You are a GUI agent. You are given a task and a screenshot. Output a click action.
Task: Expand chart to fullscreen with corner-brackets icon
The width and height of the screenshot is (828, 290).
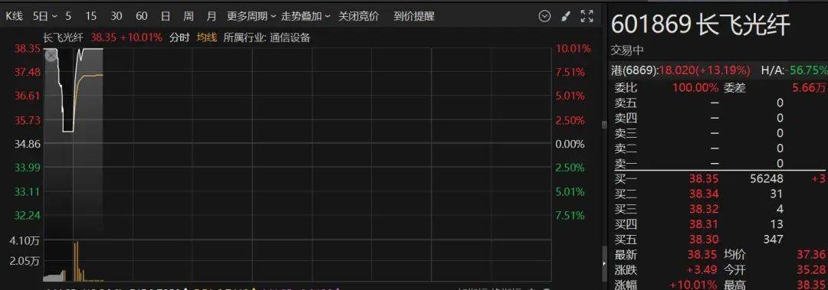click(586, 16)
